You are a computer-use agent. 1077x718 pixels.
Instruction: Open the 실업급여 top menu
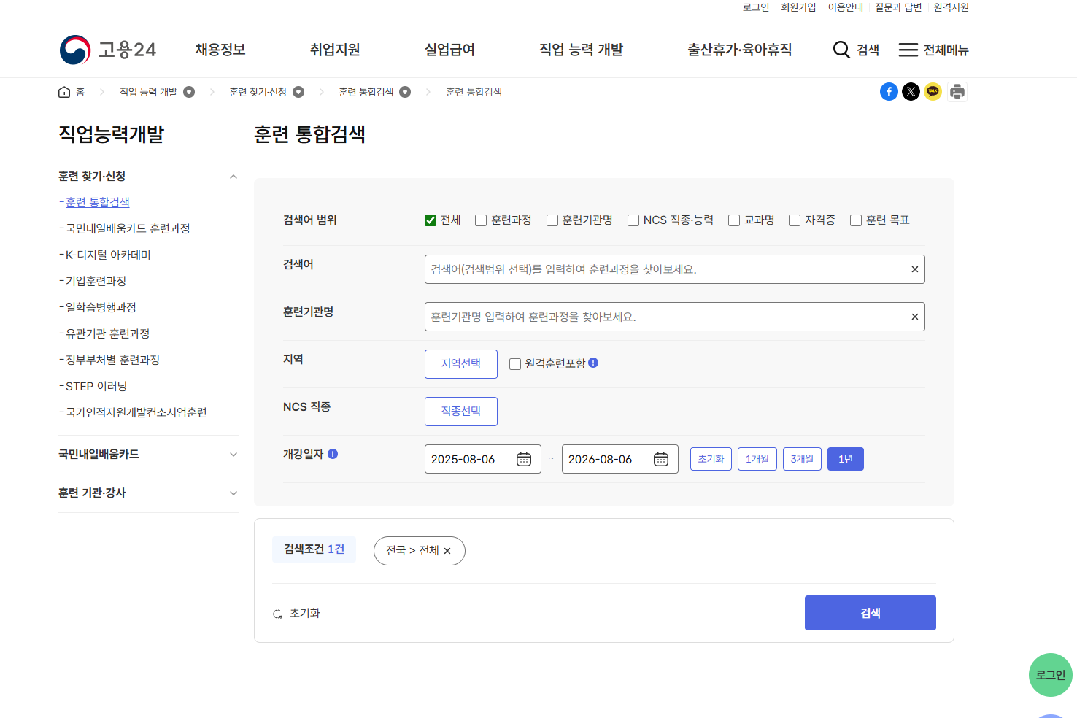click(x=449, y=50)
